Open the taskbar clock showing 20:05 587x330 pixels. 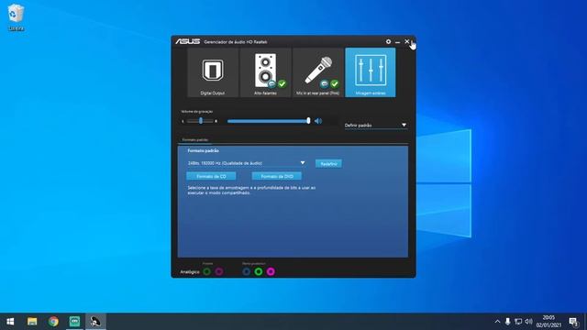[548, 322]
